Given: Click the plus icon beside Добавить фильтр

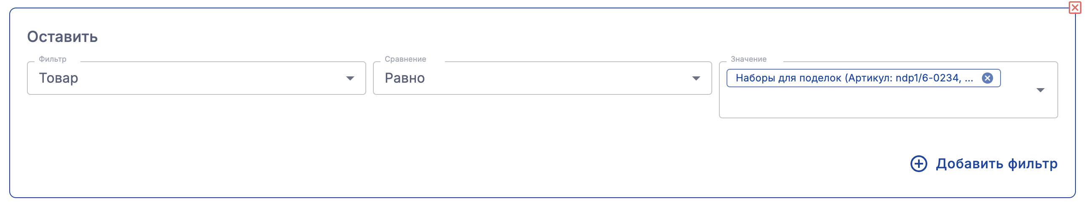Looking at the screenshot, I should click(x=918, y=164).
